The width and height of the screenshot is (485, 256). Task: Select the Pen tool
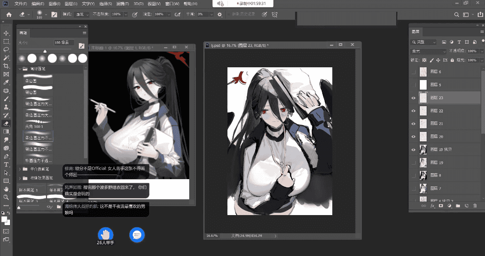(x=6, y=156)
